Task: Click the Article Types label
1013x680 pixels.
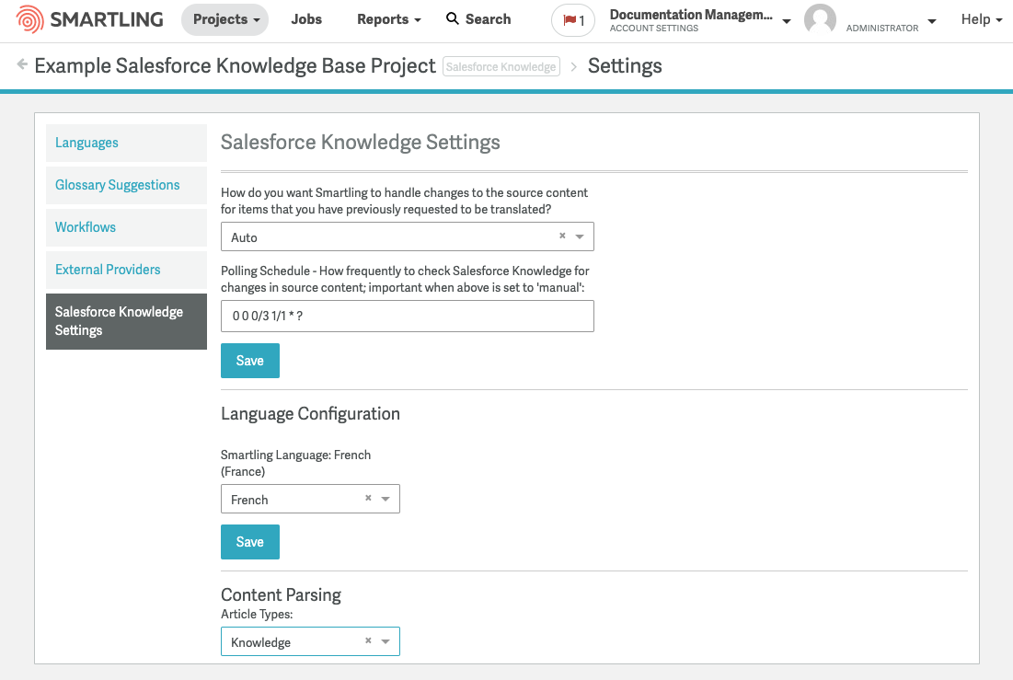Action: [257, 614]
